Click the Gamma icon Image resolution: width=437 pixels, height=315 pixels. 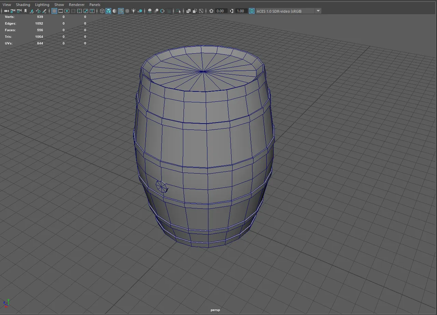click(x=231, y=11)
